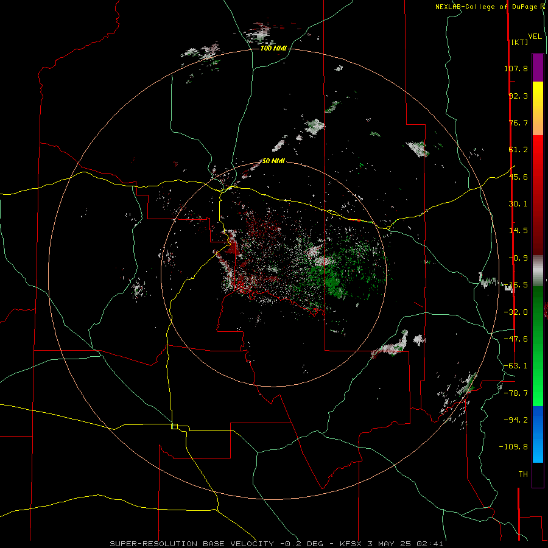
Task: Select the -78.7 velocity scale value
Action: 516,393
